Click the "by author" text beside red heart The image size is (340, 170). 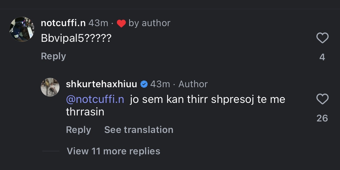[x=149, y=23]
